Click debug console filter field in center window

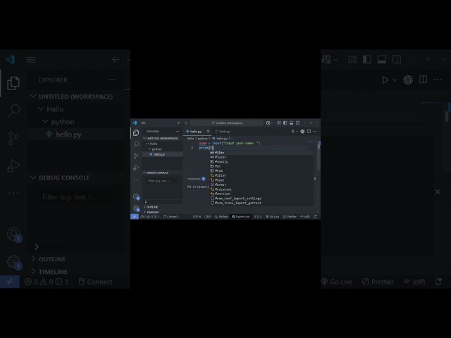click(163, 181)
